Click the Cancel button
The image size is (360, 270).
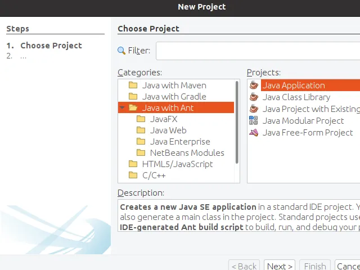[x=348, y=266]
